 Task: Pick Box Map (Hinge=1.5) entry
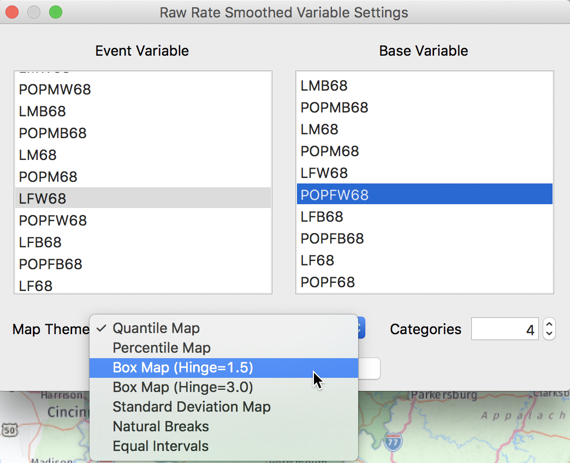(x=223, y=367)
